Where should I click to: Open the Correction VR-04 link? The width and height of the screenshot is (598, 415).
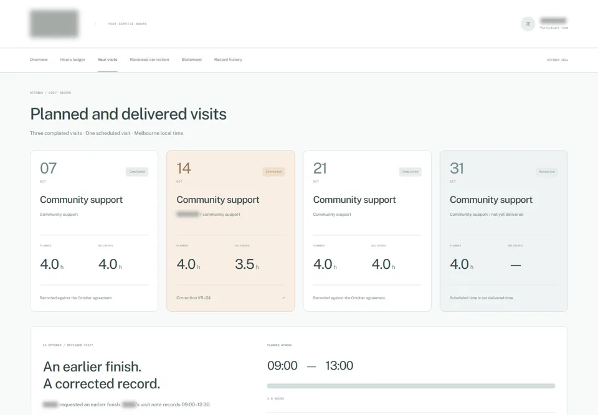click(193, 298)
